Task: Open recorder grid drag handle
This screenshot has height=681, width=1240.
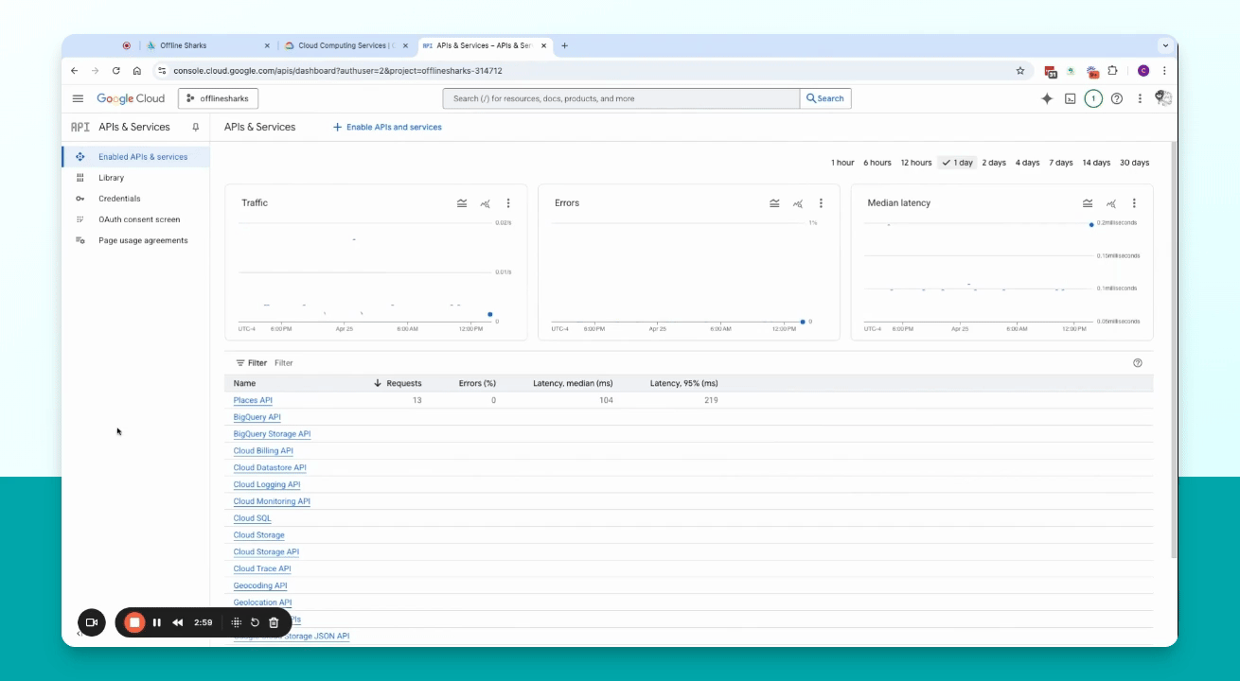Action: click(237, 622)
